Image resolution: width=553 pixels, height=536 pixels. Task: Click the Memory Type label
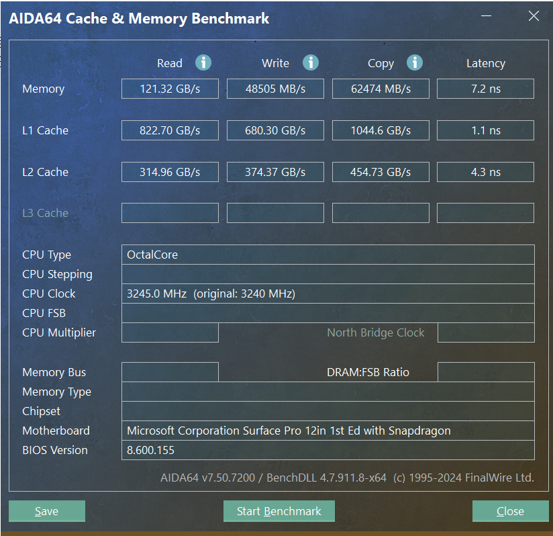click(x=56, y=392)
